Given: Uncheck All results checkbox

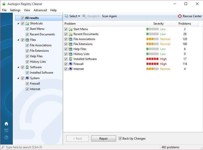Looking at the screenshot, I should point(22,18).
